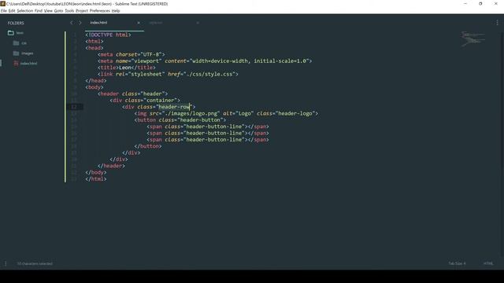The image size is (504, 283).
Task: Select the leon folder in sidebar
Action: point(20,33)
